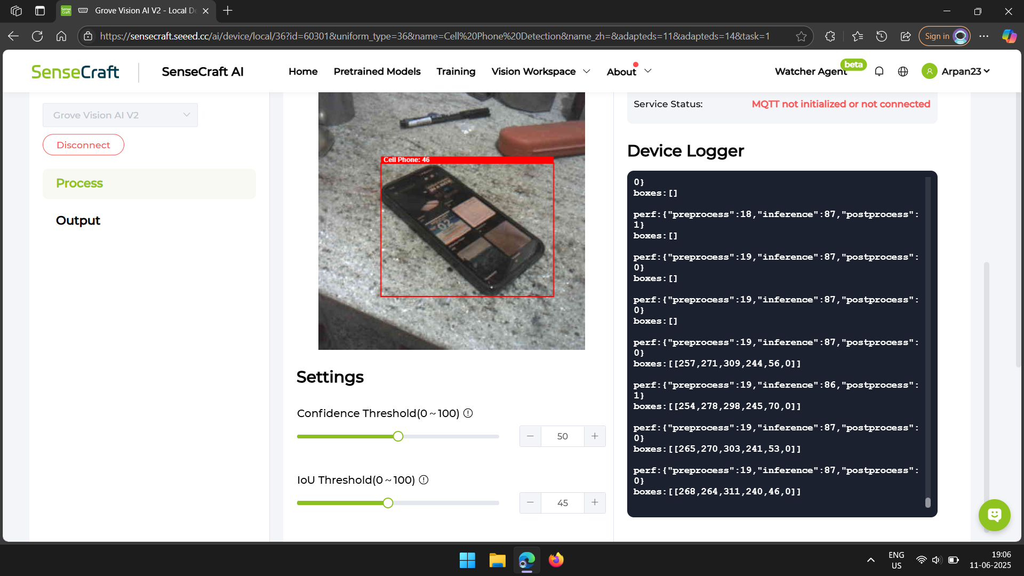Click the Arpan23 user avatar
Screen dimensions: 1024x576
point(929,71)
